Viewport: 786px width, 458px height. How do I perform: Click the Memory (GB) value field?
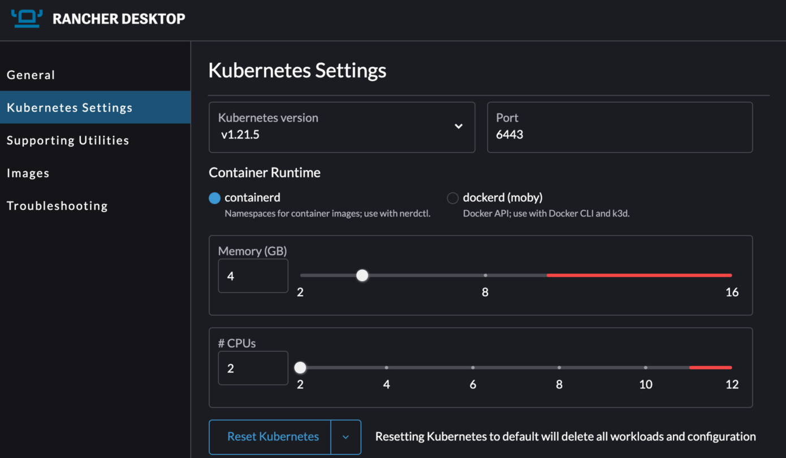253,276
